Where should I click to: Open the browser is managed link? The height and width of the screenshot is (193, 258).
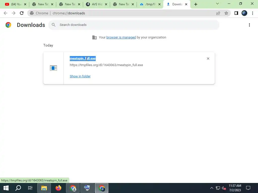pyautogui.click(x=121, y=37)
